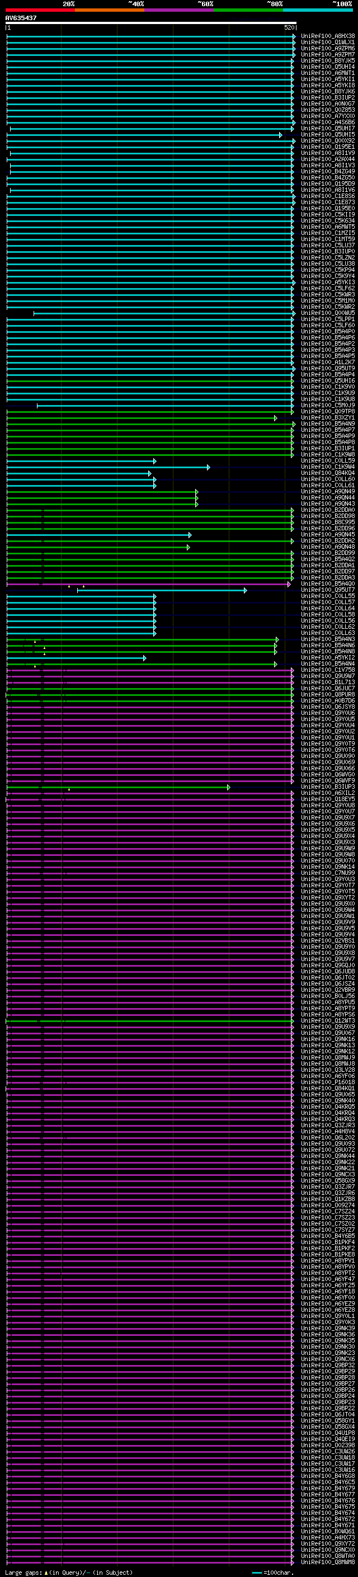Select the UniRef100_Q9XY72 label

[x=327, y=1543]
